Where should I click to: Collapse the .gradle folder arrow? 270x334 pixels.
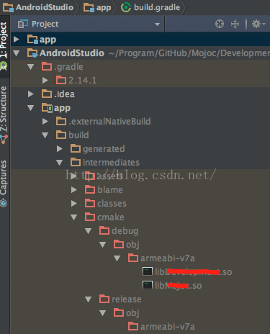point(30,67)
